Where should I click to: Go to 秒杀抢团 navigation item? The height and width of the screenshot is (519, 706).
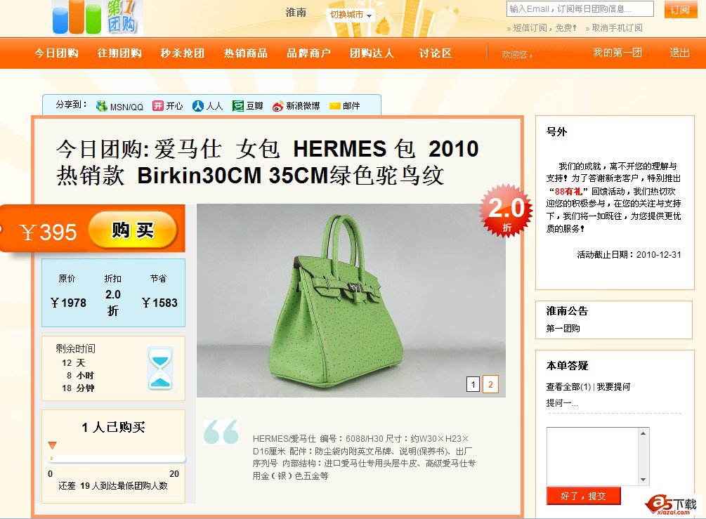coord(183,53)
